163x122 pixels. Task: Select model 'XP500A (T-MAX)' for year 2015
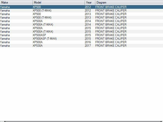pyautogui.click(x=43, y=32)
